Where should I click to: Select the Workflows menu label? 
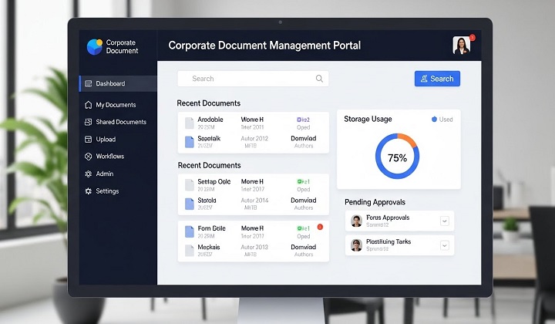point(109,157)
